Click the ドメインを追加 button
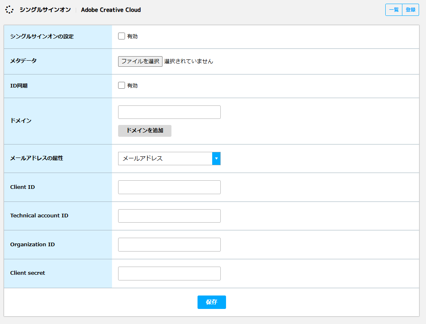The image size is (426, 324). 145,131
